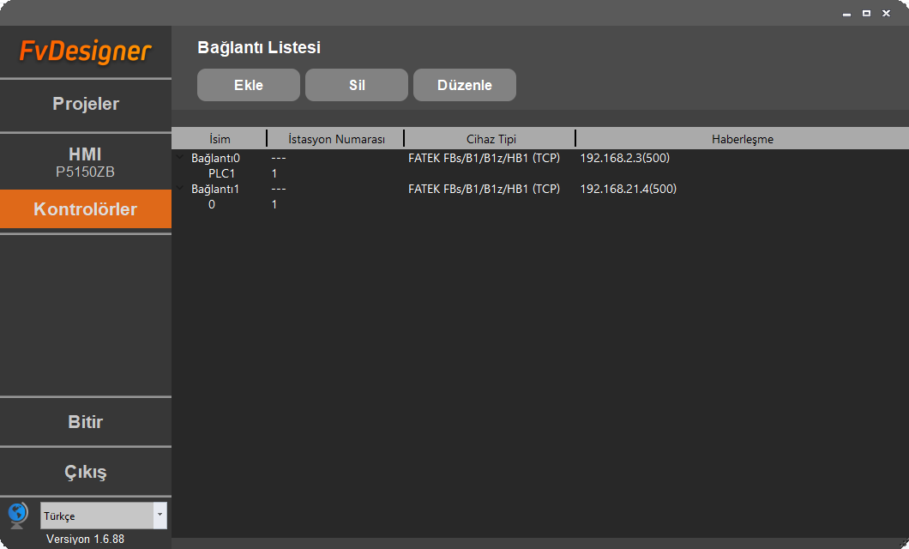
Task: Maximize the FvDesigner window
Action: tap(866, 14)
